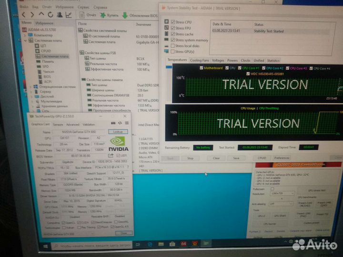
Task: Toggle the Stress FPU checkbox
Action: pos(173,28)
